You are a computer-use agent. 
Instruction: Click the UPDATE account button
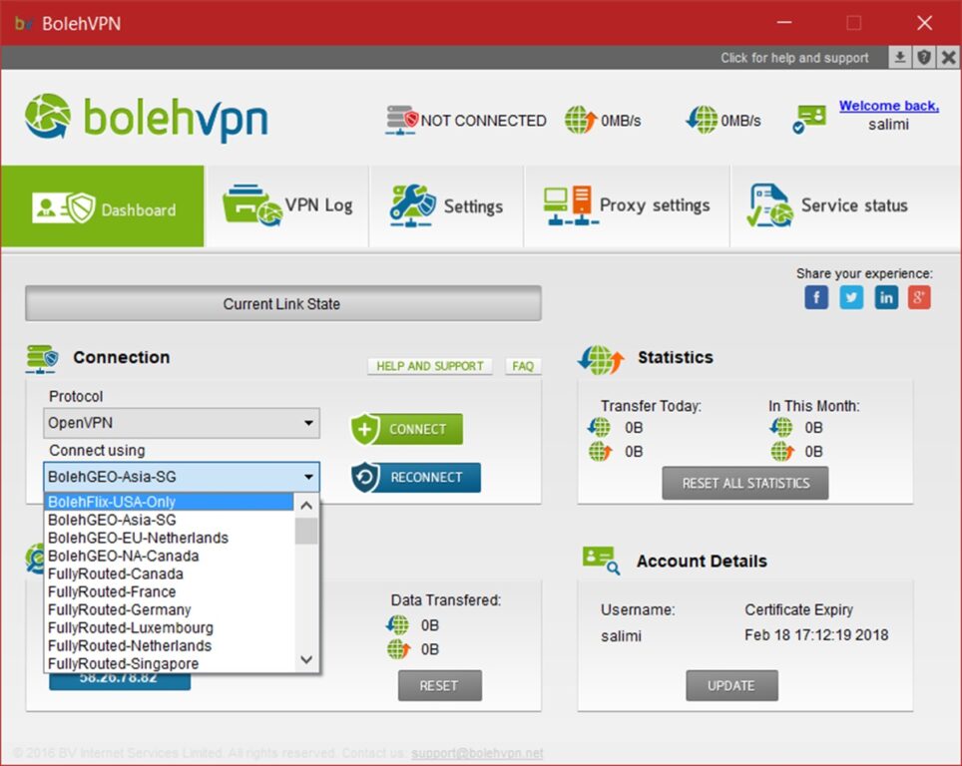coord(731,685)
